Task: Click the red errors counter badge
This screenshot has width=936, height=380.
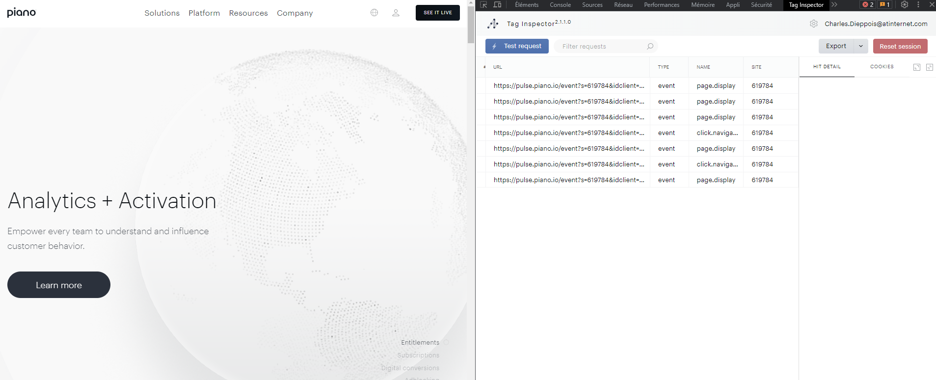Action: [868, 5]
